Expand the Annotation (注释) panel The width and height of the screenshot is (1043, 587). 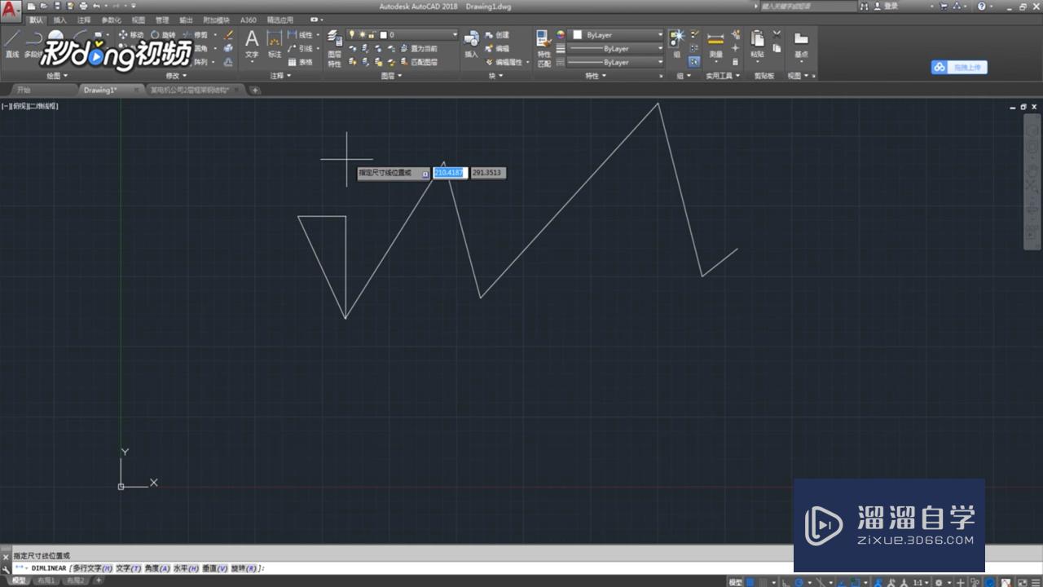point(281,75)
